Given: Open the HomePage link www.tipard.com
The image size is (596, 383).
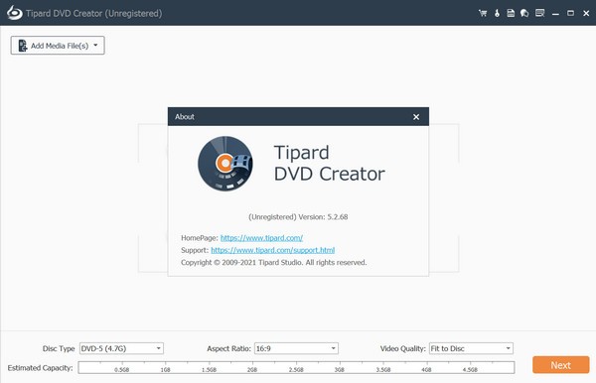Looking at the screenshot, I should click(261, 238).
